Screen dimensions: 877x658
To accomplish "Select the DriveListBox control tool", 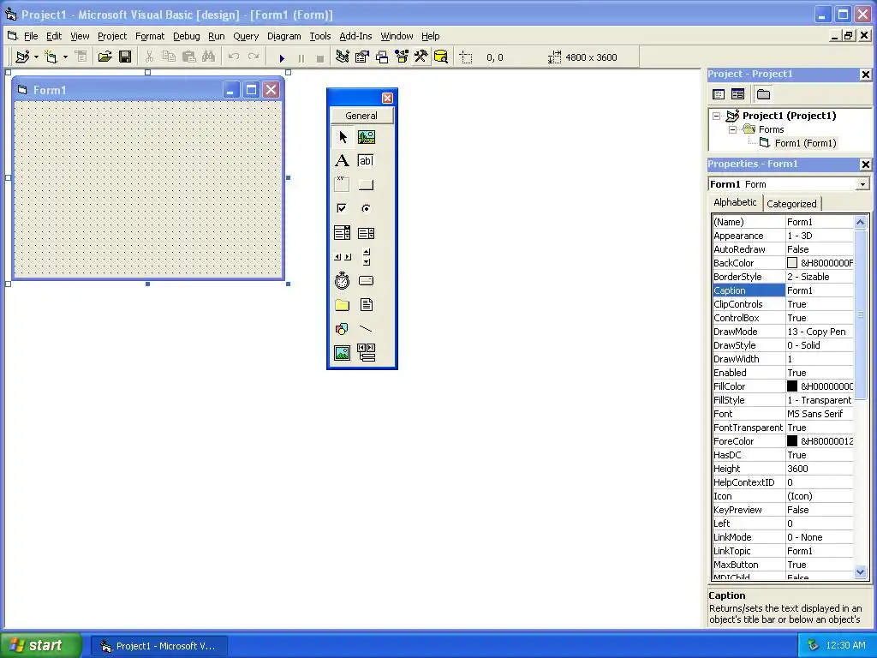I will 367,281.
